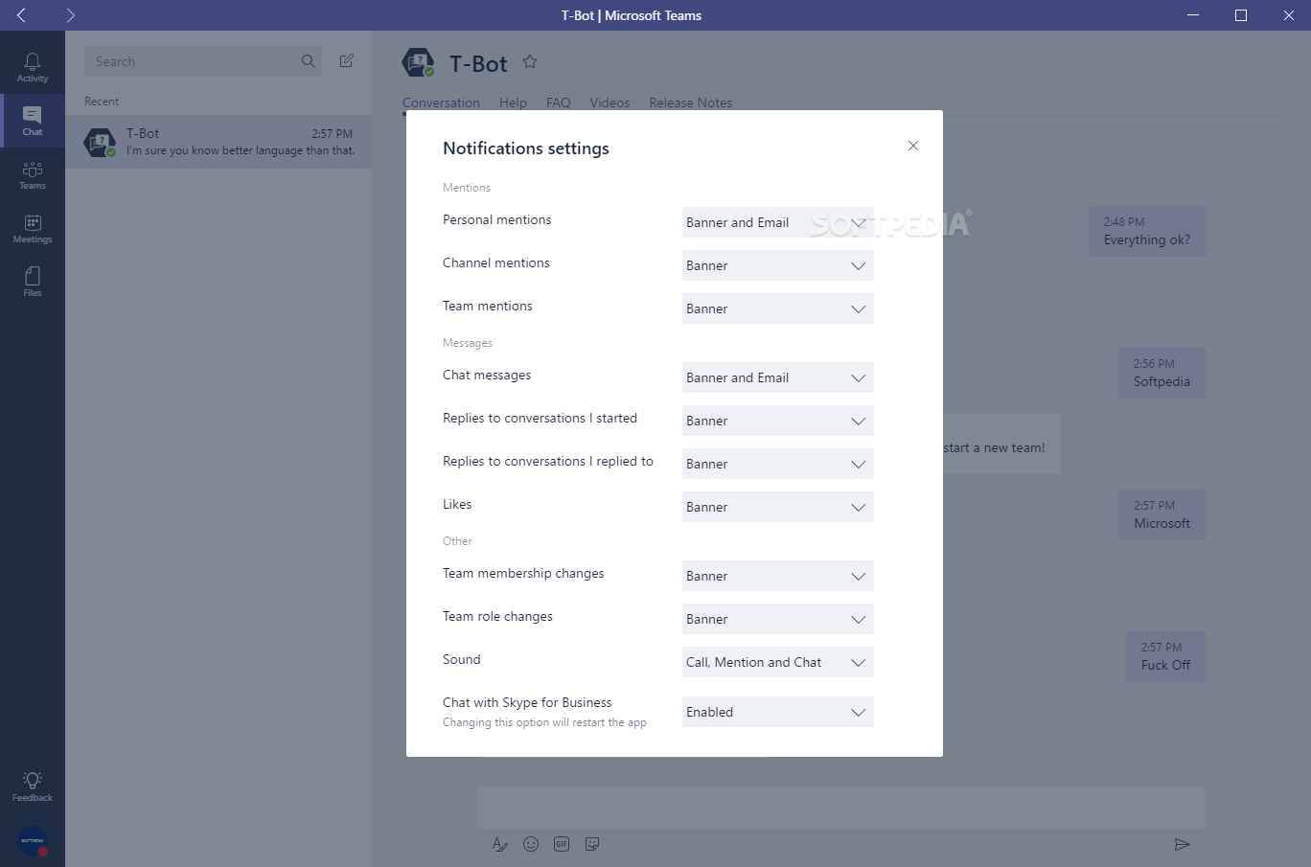The height and width of the screenshot is (867, 1311).
Task: Open Chat messages notification dropdown
Action: tap(778, 377)
